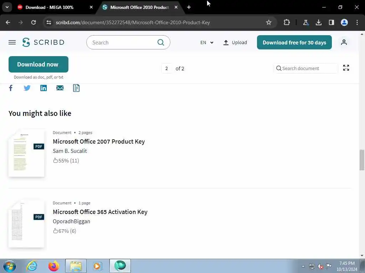
Task: Open the Scribd hamburger menu
Action: (12, 42)
